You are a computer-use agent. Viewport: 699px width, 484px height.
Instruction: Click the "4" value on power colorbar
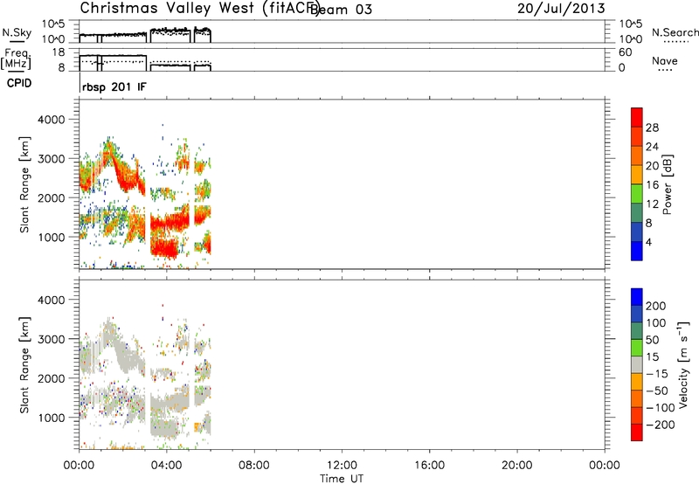tap(648, 242)
